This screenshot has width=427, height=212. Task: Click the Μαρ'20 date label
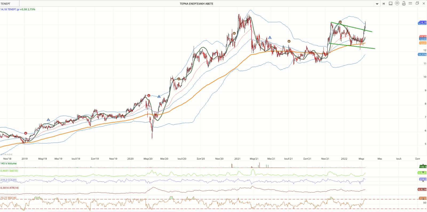point(148,159)
